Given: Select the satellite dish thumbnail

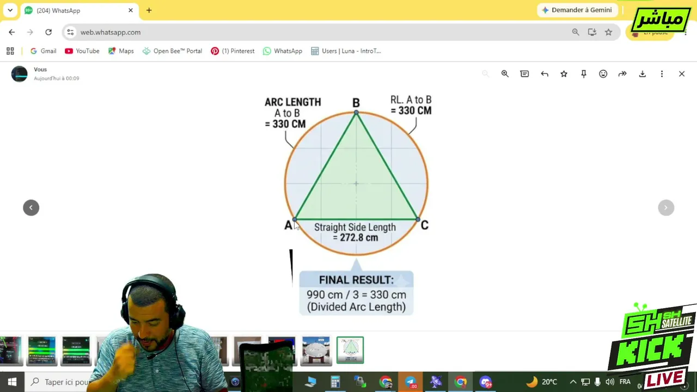Looking at the screenshot, I should (x=316, y=350).
